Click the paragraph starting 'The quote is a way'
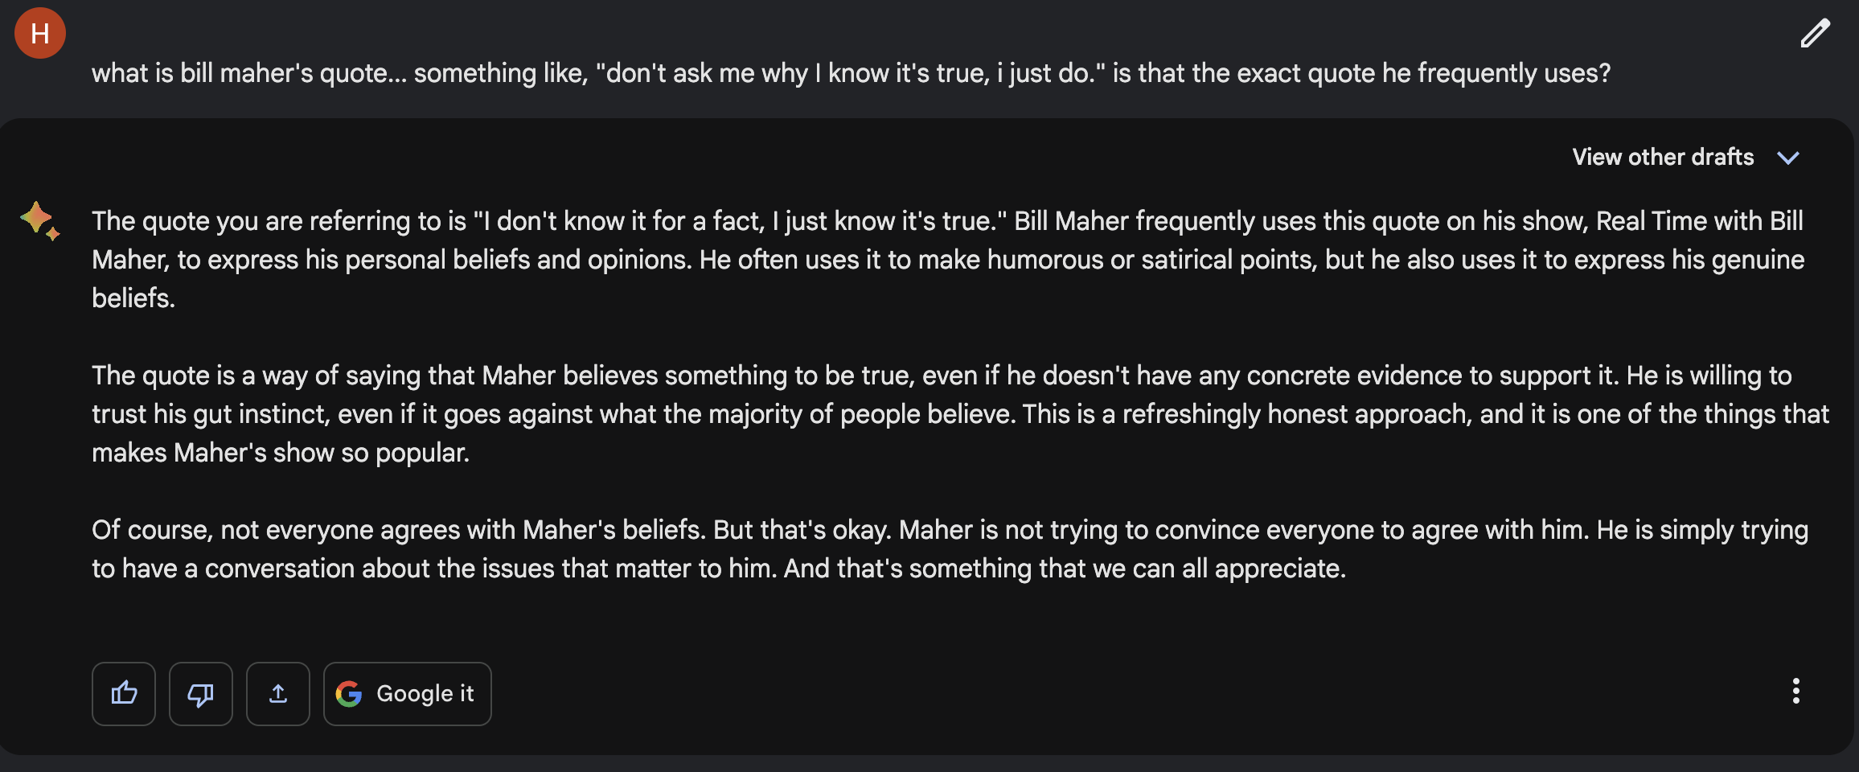 point(961,413)
